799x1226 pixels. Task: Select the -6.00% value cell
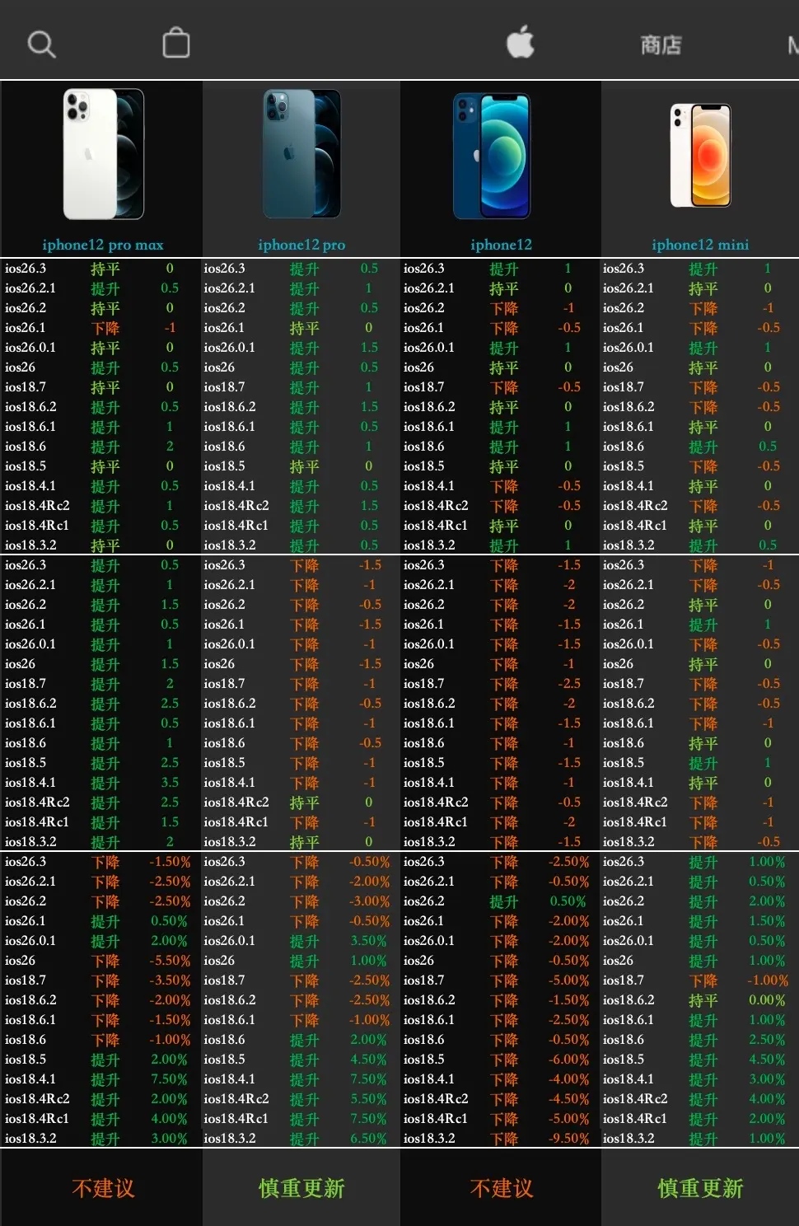click(568, 1060)
